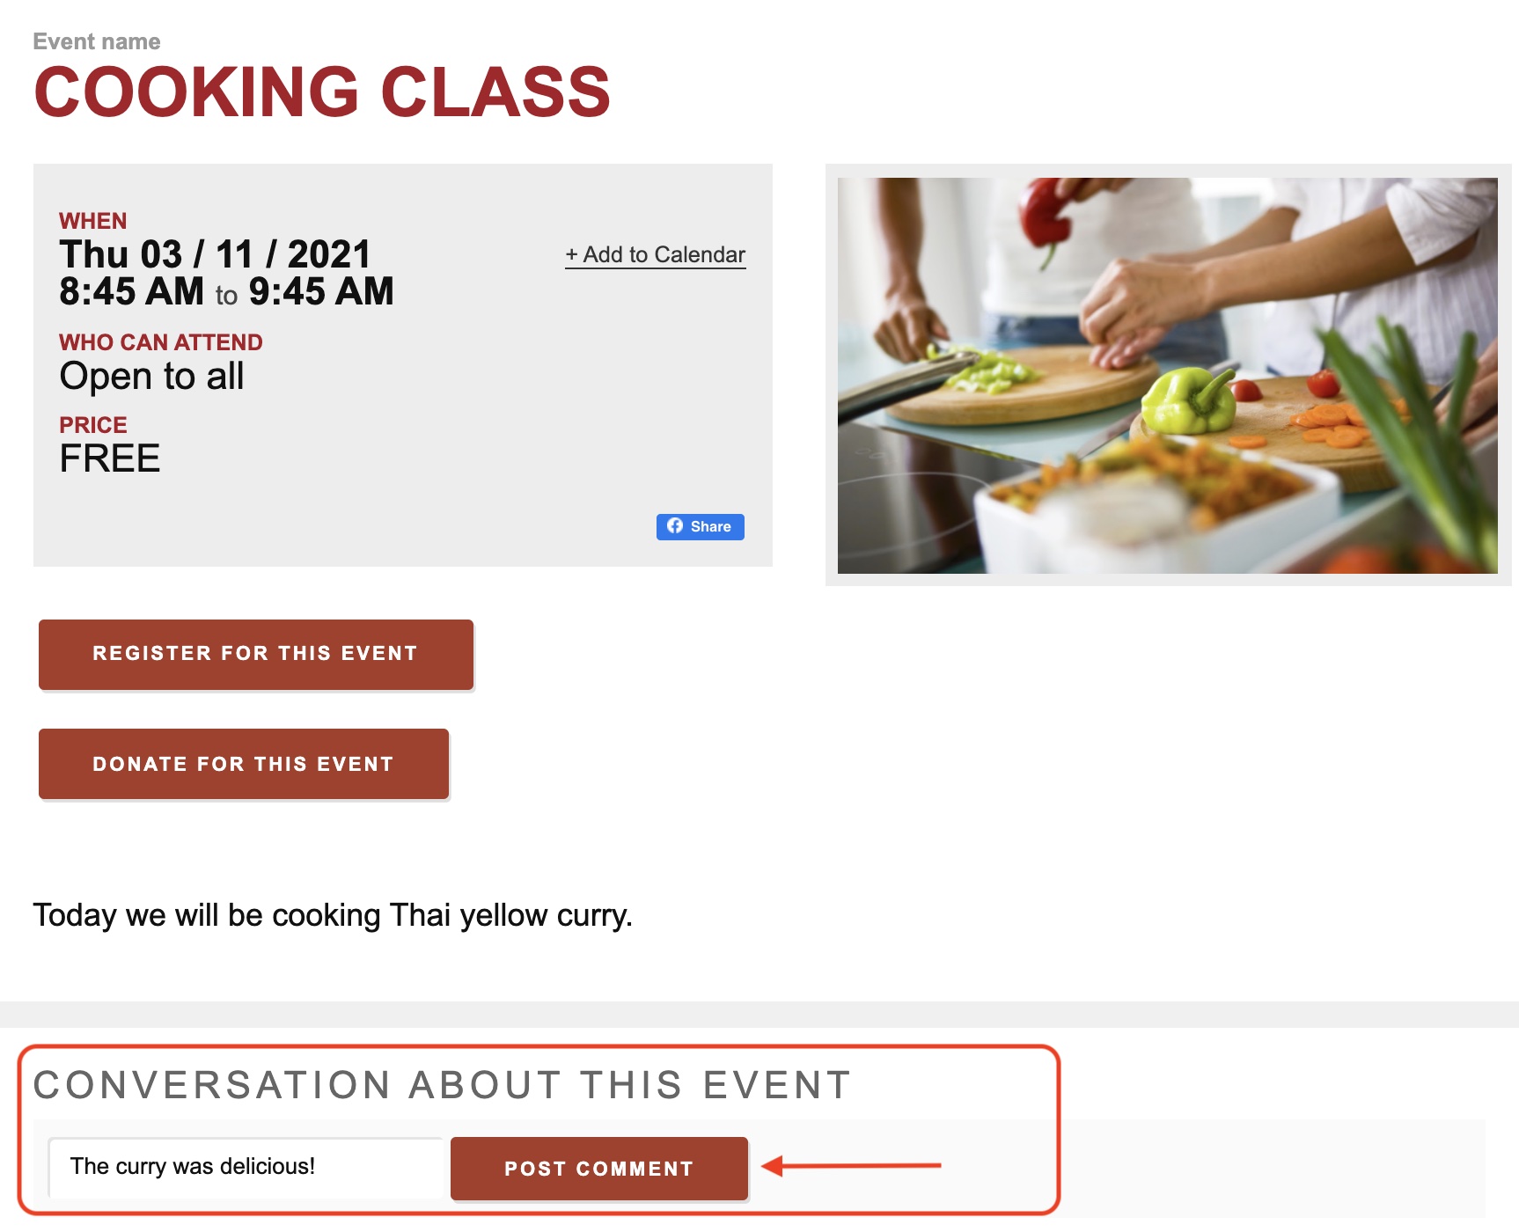Click the event date Thu 03 / 11 / 2021
The image size is (1519, 1232).
[215, 254]
